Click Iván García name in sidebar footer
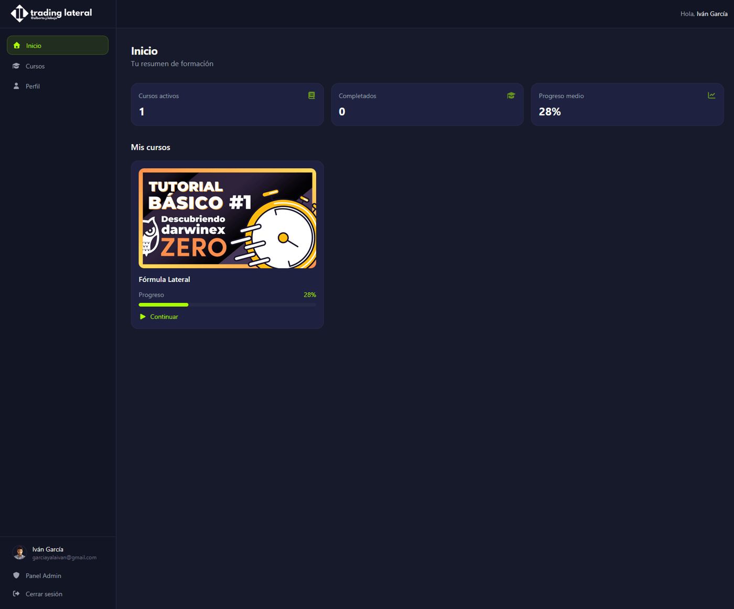The width and height of the screenshot is (734, 609). coord(48,549)
